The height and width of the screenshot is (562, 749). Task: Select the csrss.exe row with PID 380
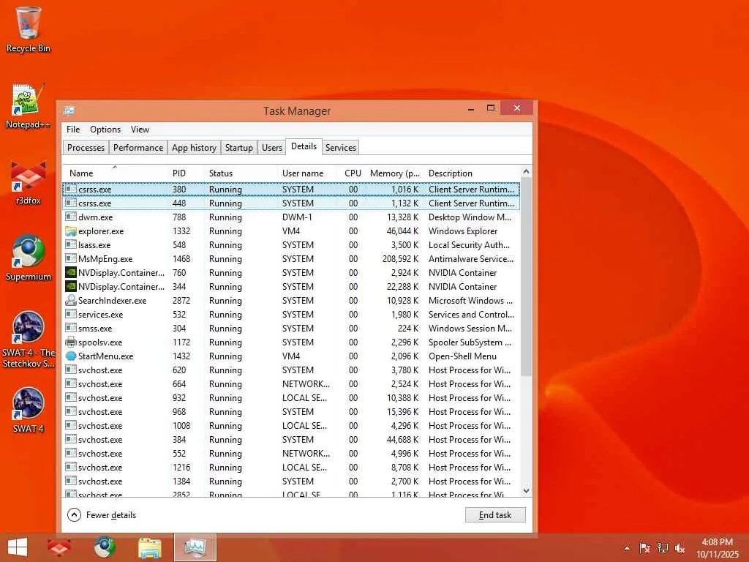[x=291, y=190]
